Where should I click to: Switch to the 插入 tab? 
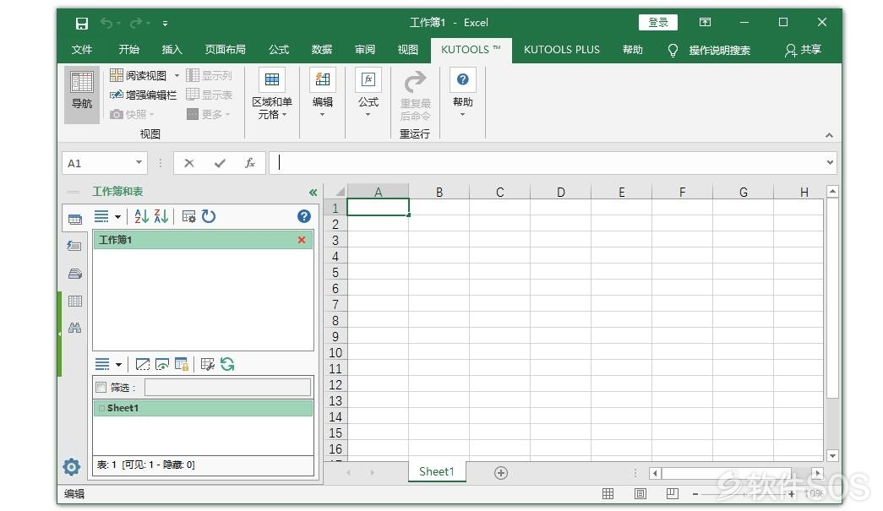click(172, 50)
